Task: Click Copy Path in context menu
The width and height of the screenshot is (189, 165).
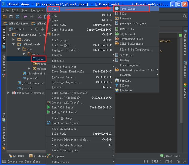Action: pyautogui.click(x=80, y=25)
